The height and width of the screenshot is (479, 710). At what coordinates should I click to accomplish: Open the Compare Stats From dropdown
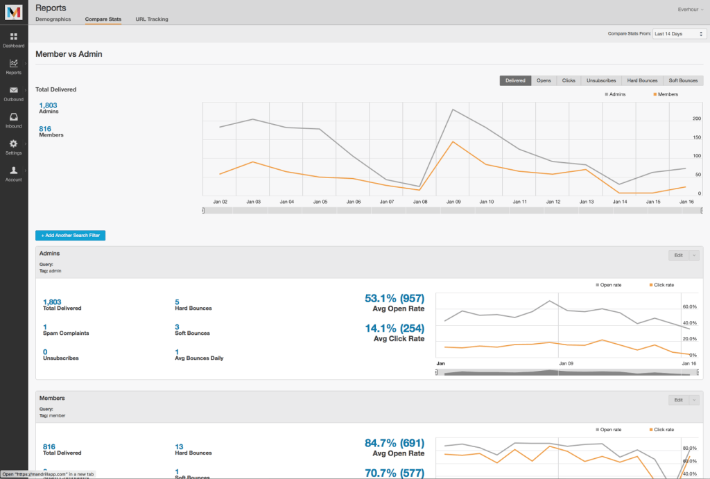click(x=677, y=33)
